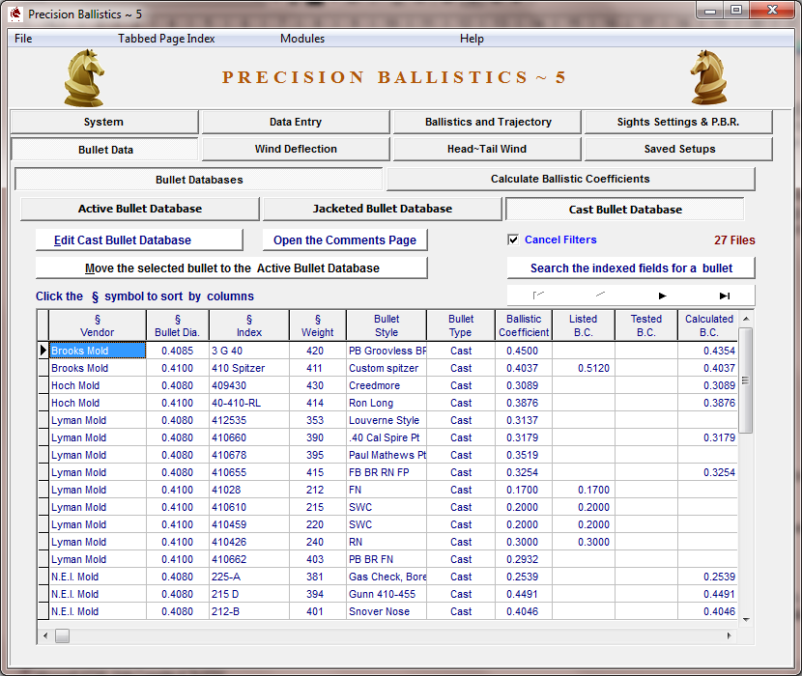Click the 'Creedmore' bullet style cell
802x676 pixels.
pos(387,385)
